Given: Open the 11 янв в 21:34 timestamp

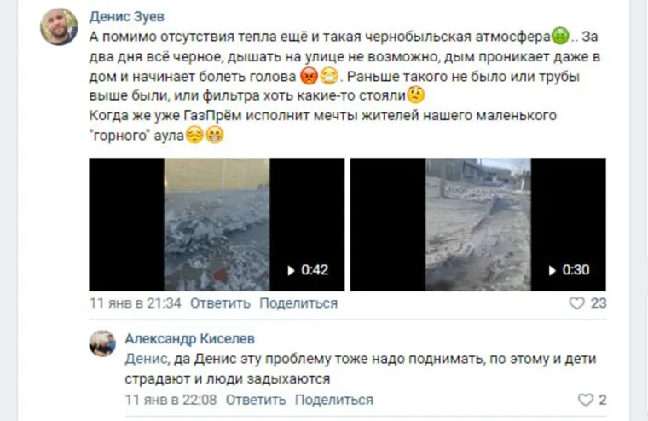Looking at the screenshot, I should [135, 303].
